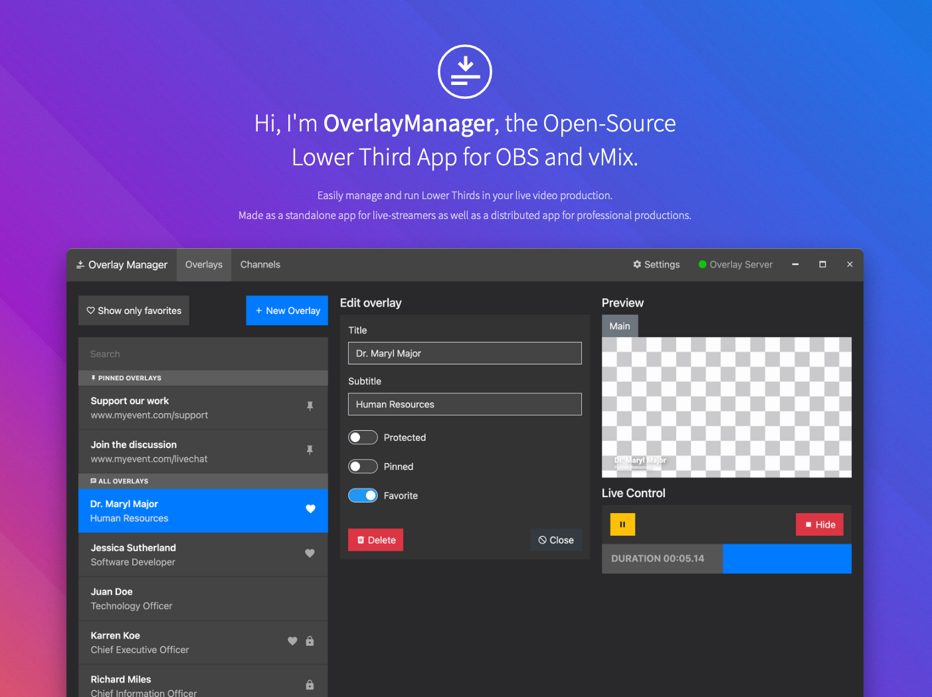
Task: Toggle Show only favorites filter
Action: (134, 311)
